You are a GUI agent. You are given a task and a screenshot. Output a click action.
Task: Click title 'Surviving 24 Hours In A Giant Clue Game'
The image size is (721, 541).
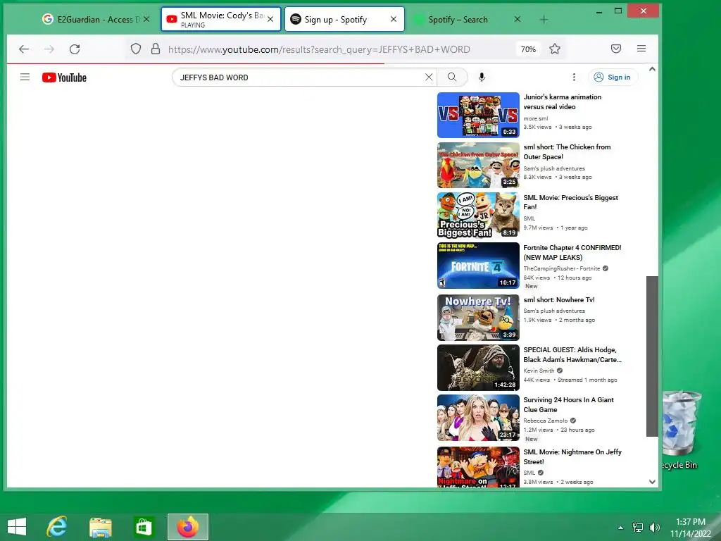(568, 405)
